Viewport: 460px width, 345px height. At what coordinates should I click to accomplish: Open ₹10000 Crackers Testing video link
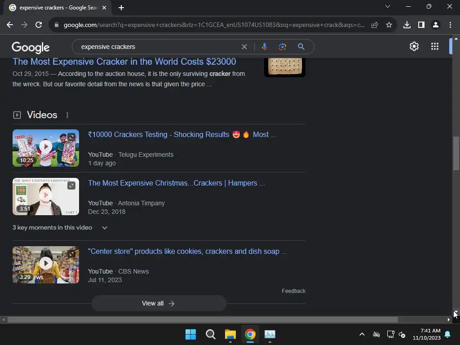[x=182, y=134]
